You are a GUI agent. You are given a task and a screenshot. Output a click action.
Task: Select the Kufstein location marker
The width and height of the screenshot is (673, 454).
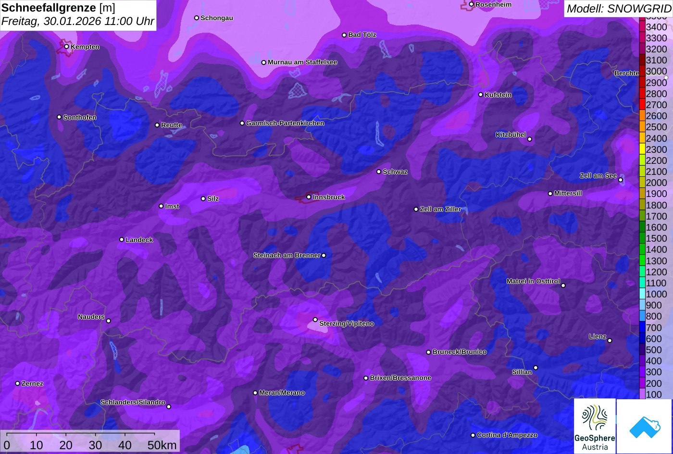point(481,95)
